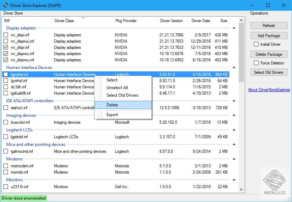
Task: Collapse the Display adapters group chevron
Action: (234, 28)
